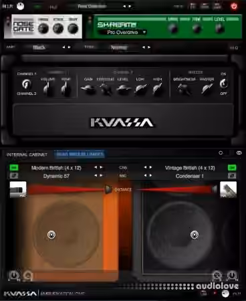The width and height of the screenshot is (246, 301).
Task: Click the icon beside right cabinet bottom knob
Action: pyautogui.click(x=217, y=276)
